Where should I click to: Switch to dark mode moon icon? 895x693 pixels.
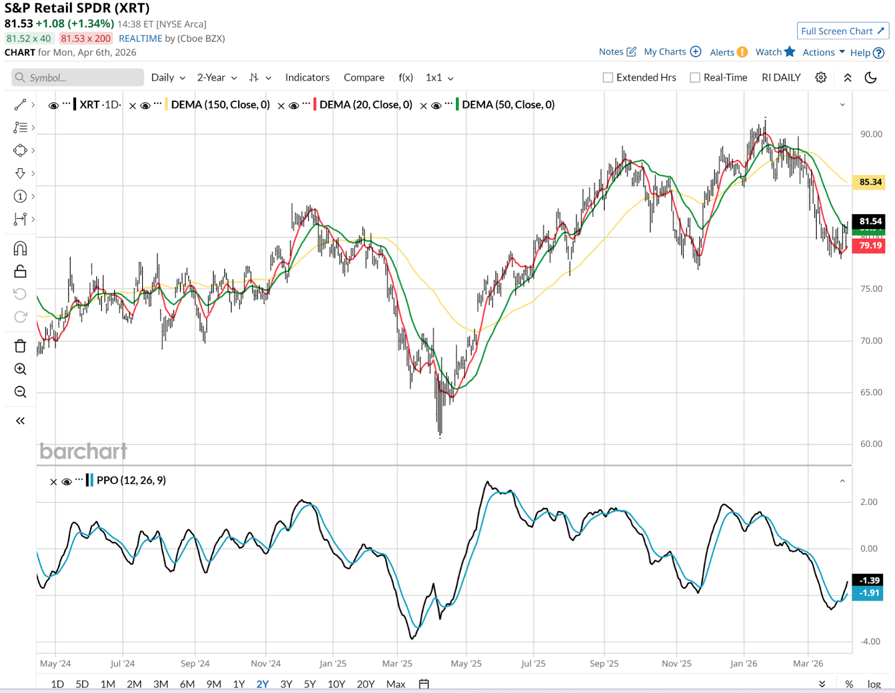(x=870, y=78)
